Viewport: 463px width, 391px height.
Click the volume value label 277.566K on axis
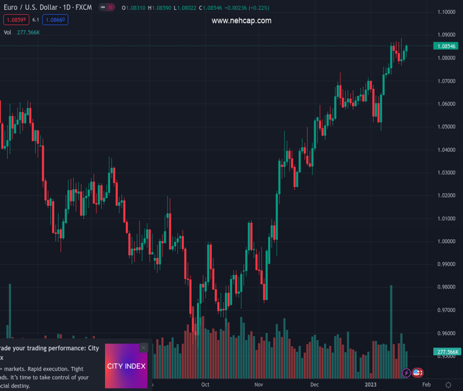(x=447, y=352)
